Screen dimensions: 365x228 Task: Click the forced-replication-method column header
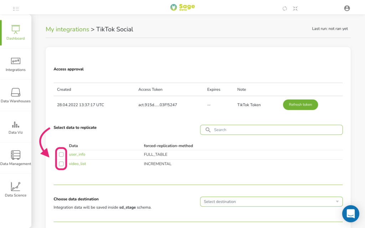[x=168, y=146]
